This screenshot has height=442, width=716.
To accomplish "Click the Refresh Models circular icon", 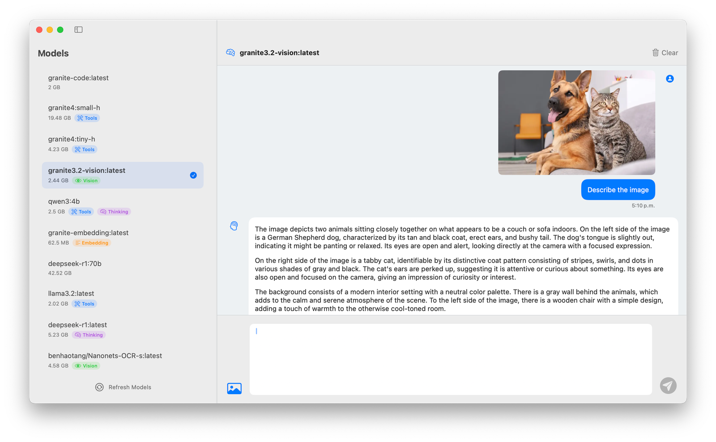I will (99, 387).
